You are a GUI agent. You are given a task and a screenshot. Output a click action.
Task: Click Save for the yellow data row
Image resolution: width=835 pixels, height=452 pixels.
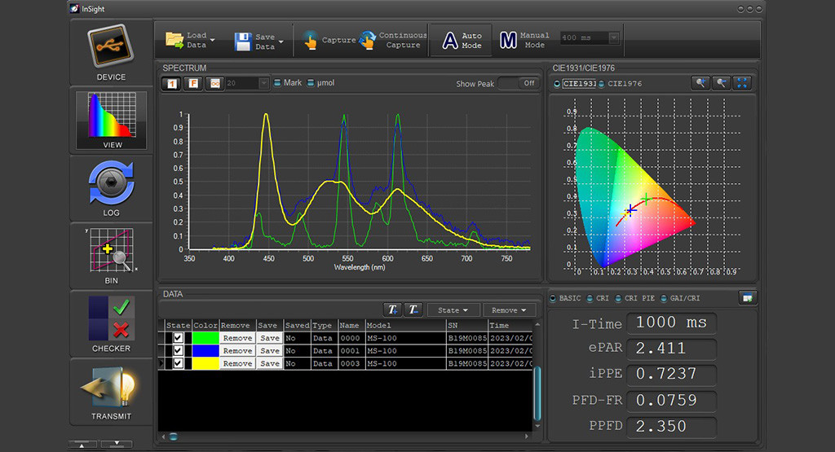click(x=269, y=364)
